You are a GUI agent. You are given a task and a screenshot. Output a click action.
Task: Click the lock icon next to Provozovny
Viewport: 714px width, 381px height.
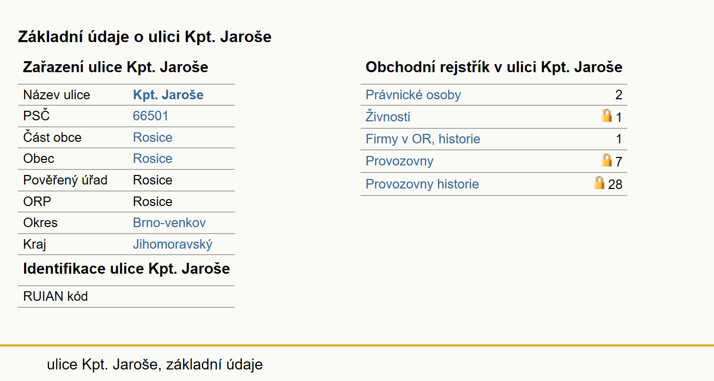[607, 160]
